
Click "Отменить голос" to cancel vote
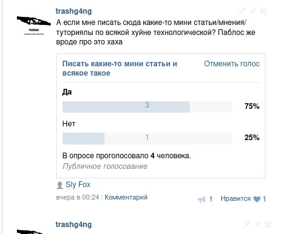coord(232,64)
